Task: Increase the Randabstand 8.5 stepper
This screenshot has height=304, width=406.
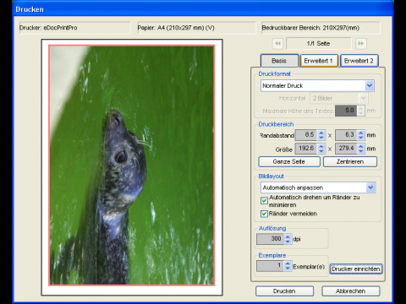Action: pos(321,133)
